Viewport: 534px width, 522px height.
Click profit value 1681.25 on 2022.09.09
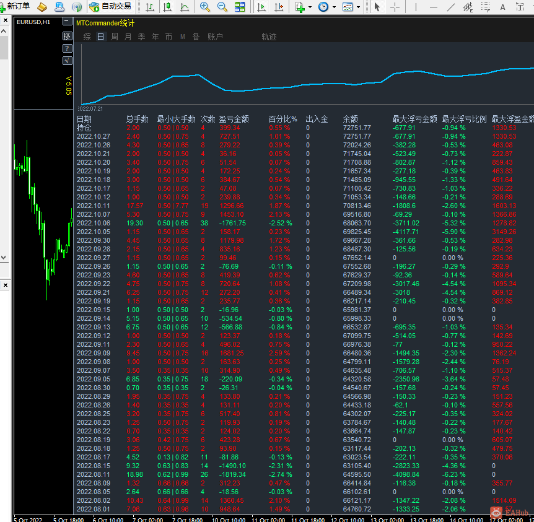[x=232, y=353]
